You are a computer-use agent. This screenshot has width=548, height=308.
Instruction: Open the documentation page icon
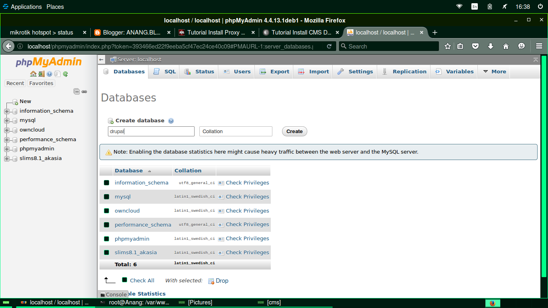57,74
